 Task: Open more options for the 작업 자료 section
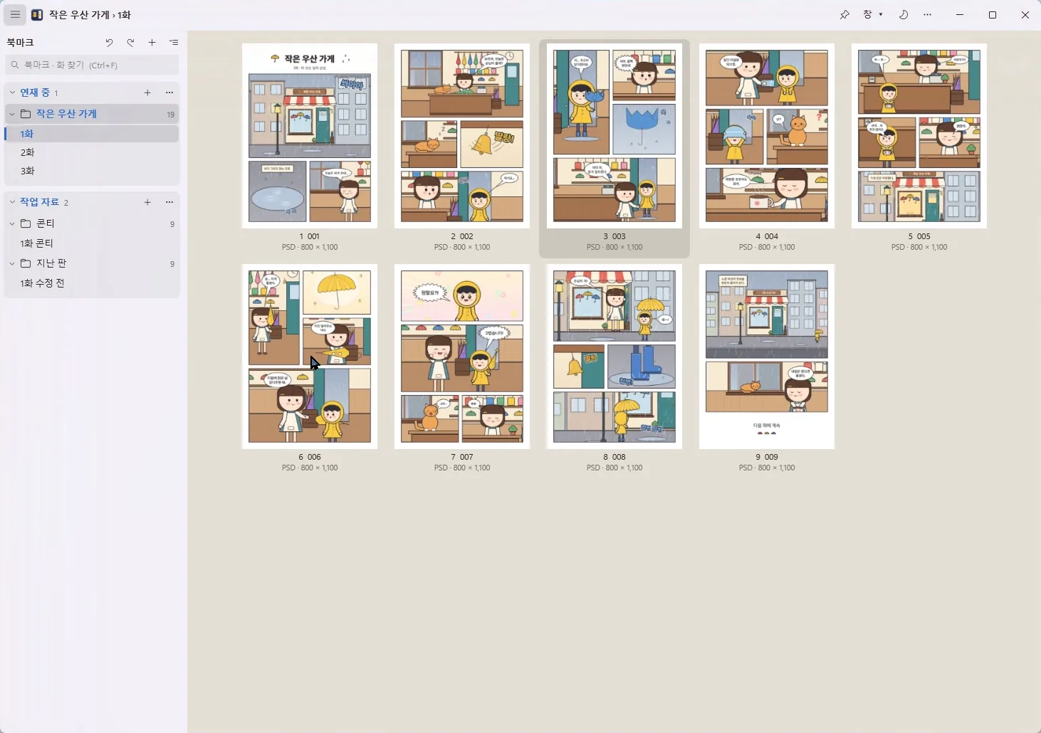coord(169,202)
